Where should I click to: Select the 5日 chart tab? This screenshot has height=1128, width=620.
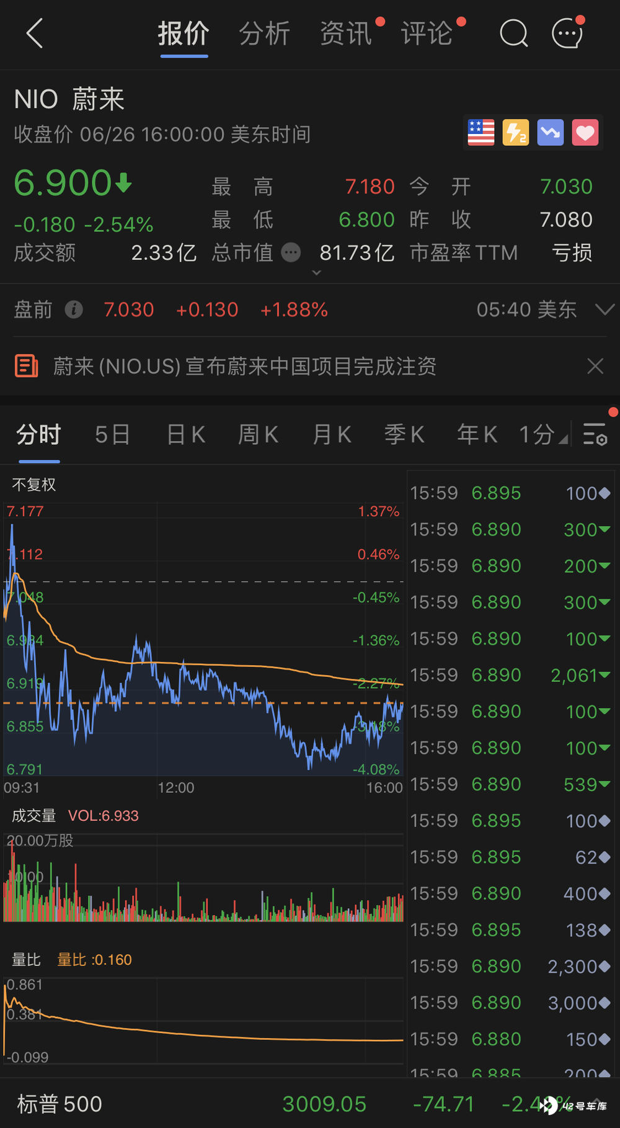pyautogui.click(x=113, y=434)
